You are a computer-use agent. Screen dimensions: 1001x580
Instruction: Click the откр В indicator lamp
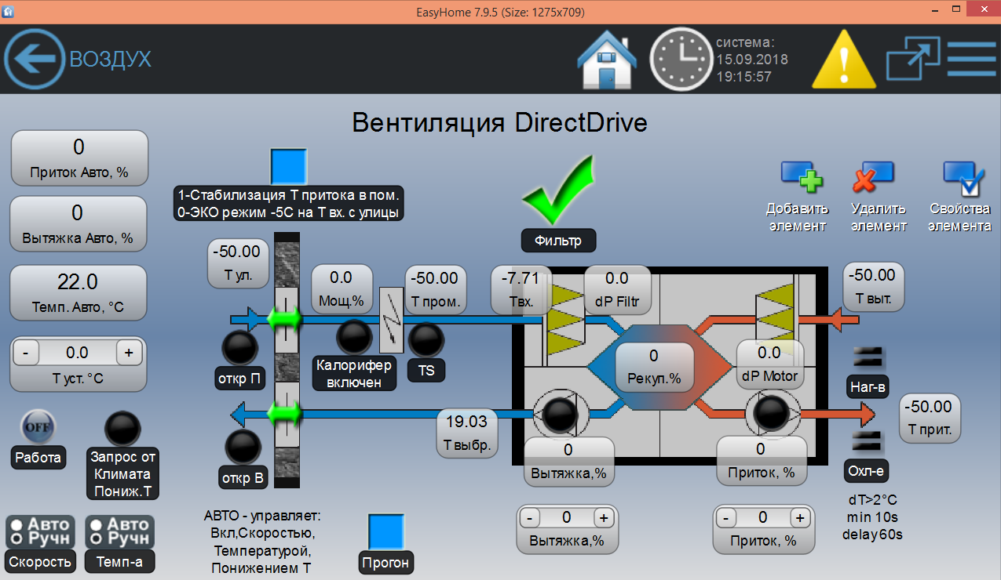coord(242,448)
